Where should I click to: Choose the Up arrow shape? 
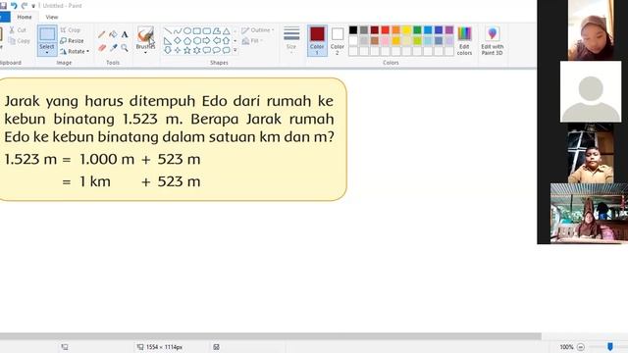(x=227, y=40)
